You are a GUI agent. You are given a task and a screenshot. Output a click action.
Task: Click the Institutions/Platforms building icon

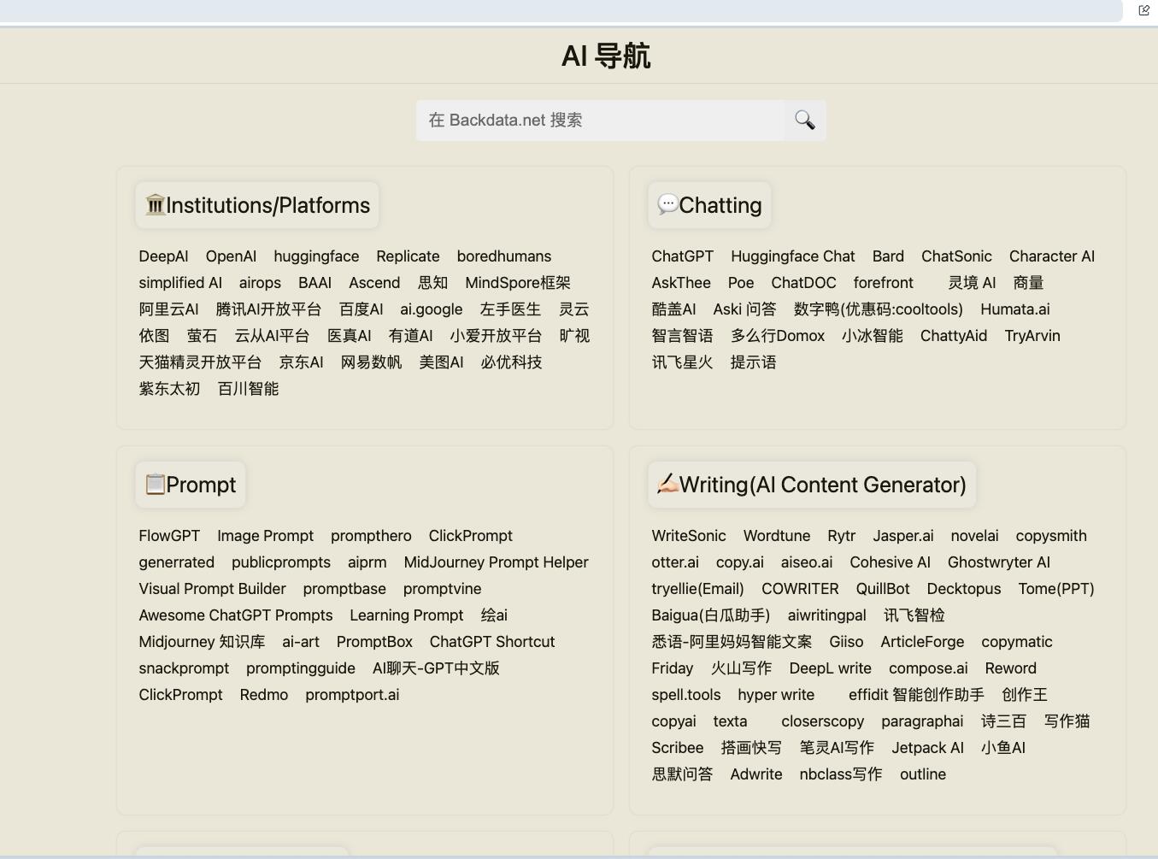[155, 205]
